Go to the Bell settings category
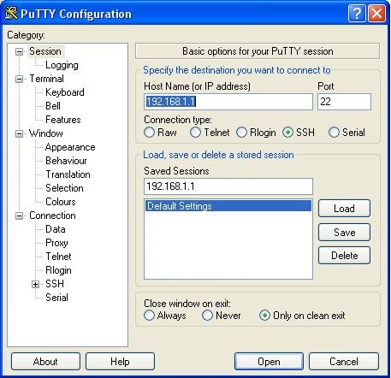Viewport: 391px width, 378px height. 53,106
